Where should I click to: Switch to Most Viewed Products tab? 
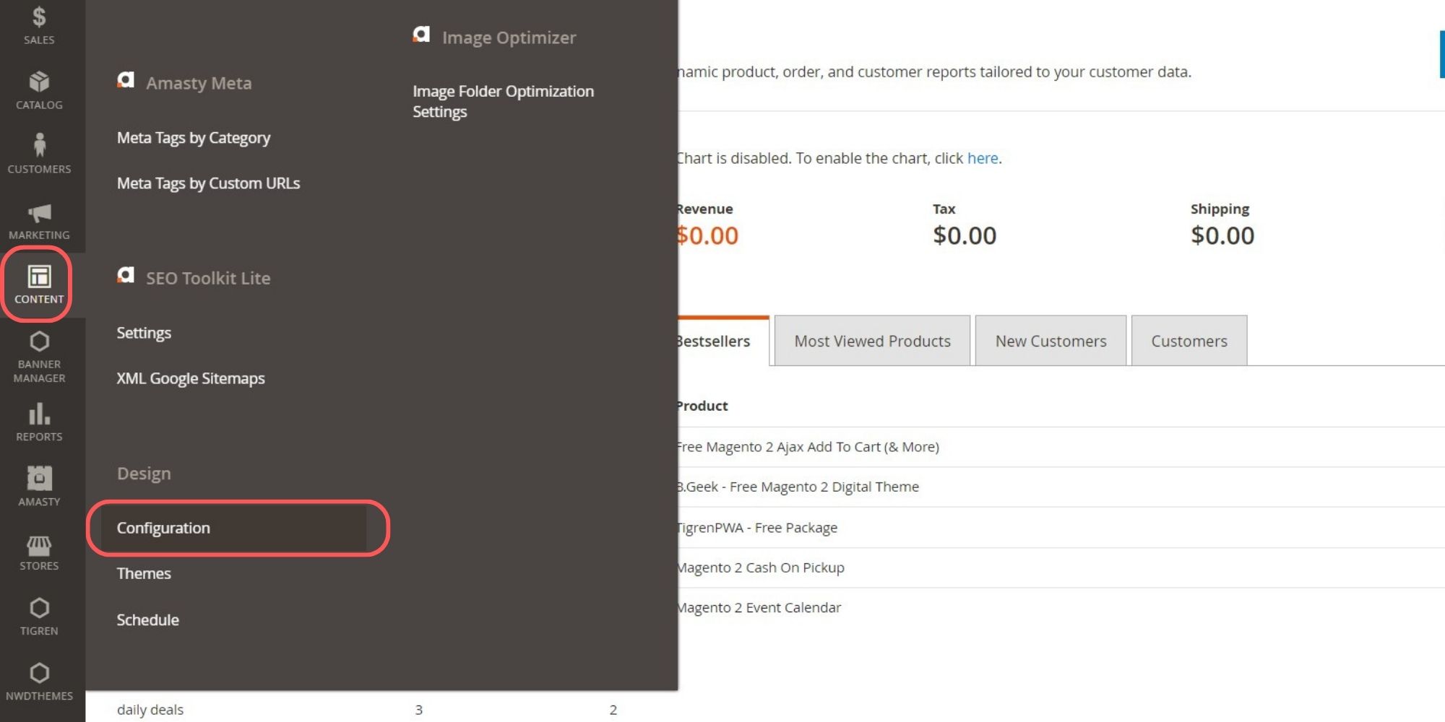tap(872, 341)
